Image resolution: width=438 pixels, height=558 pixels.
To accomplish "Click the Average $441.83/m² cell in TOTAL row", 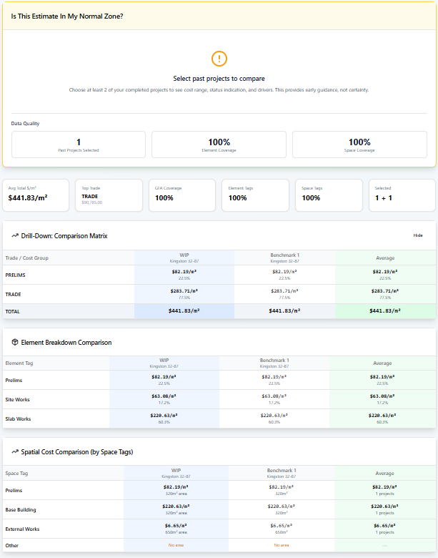I will click(385, 311).
